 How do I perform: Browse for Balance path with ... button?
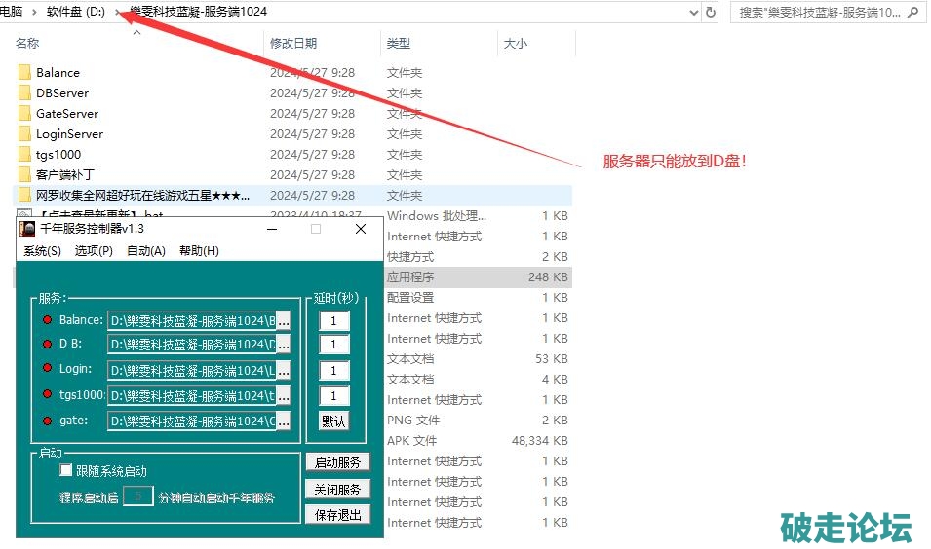284,320
